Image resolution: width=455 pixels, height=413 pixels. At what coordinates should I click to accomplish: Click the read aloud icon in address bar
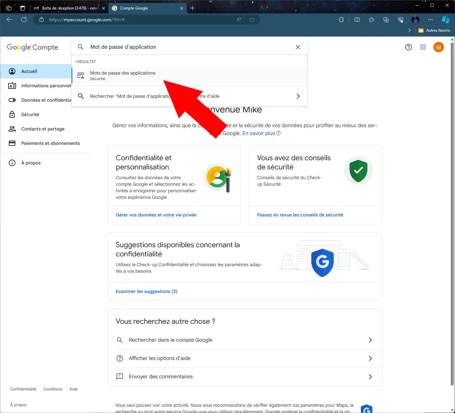(x=239, y=20)
